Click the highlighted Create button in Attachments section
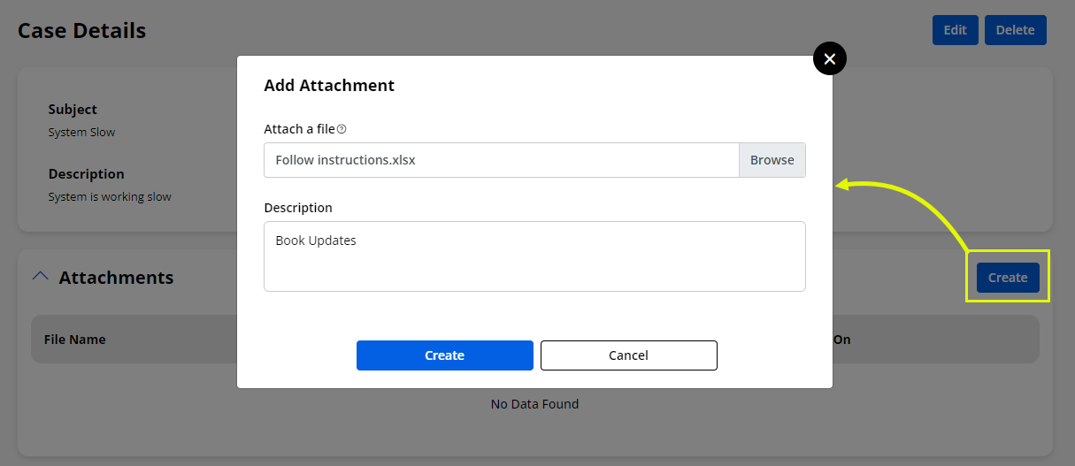 pos(1007,278)
